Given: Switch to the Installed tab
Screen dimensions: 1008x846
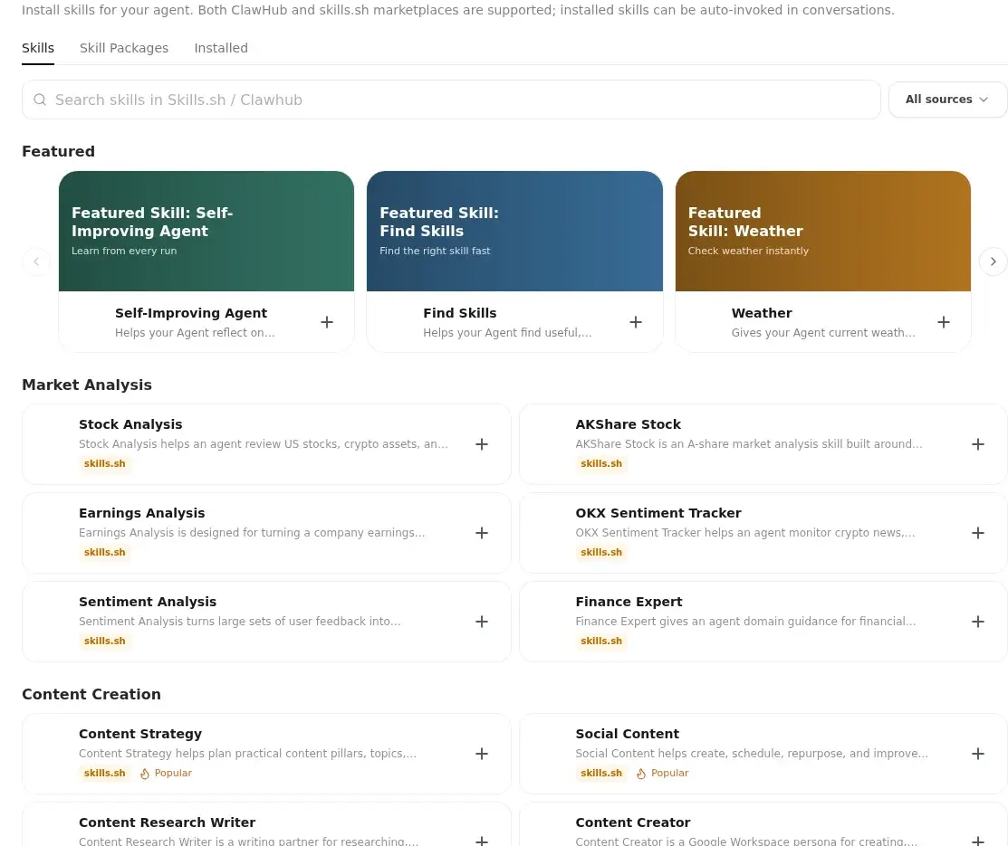Looking at the screenshot, I should tap(221, 48).
